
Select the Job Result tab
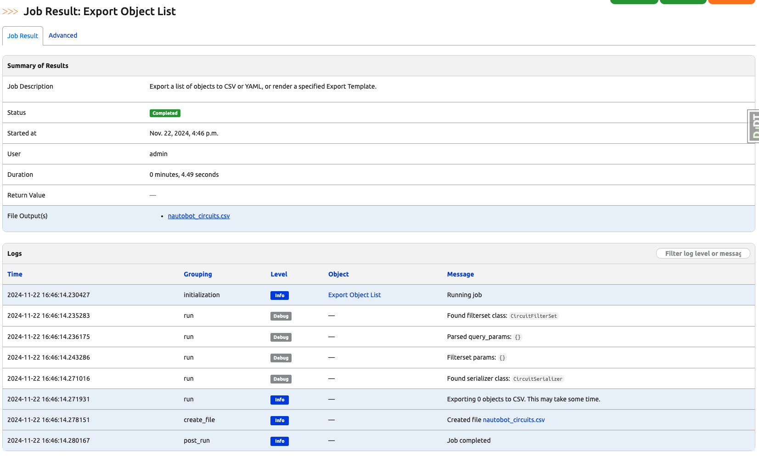point(23,36)
